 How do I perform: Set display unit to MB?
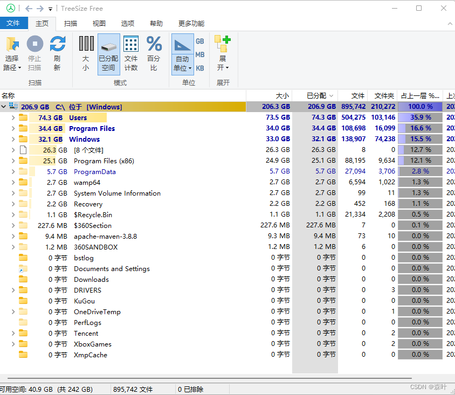[x=199, y=54]
